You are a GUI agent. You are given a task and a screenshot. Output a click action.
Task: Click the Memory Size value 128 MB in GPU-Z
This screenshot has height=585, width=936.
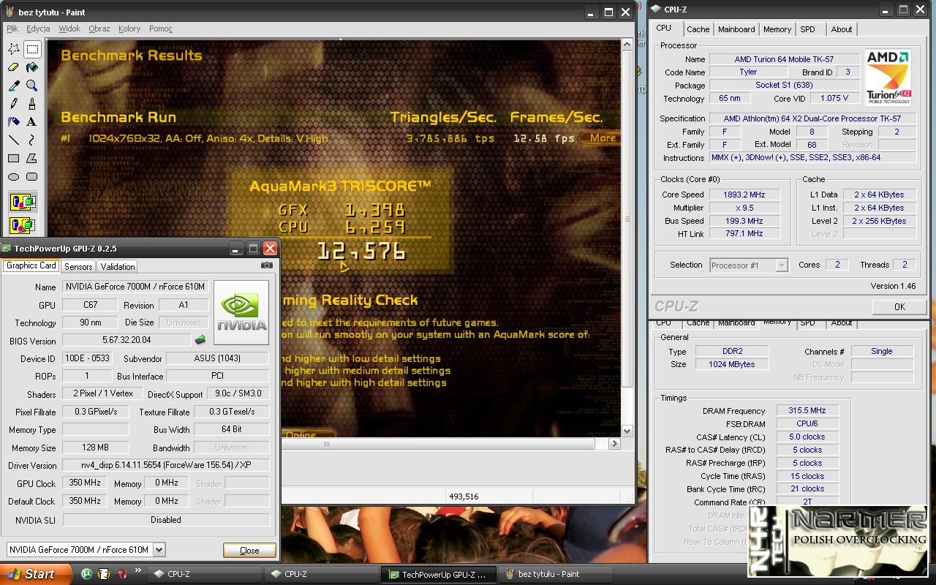coord(96,448)
